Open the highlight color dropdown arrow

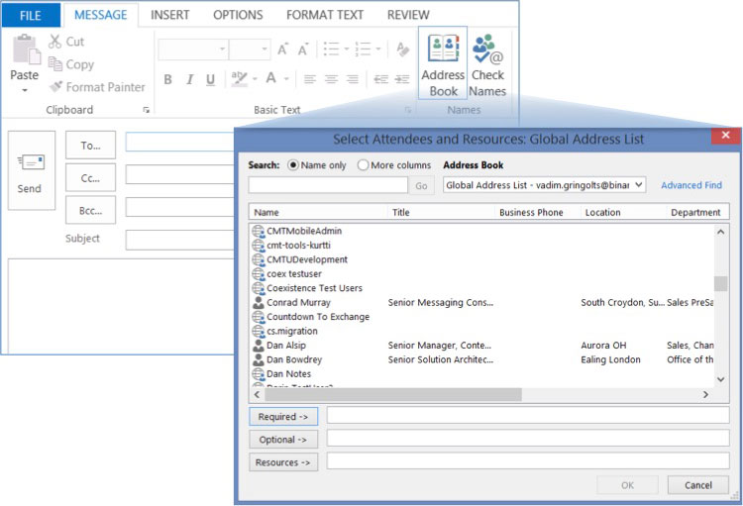click(x=255, y=78)
